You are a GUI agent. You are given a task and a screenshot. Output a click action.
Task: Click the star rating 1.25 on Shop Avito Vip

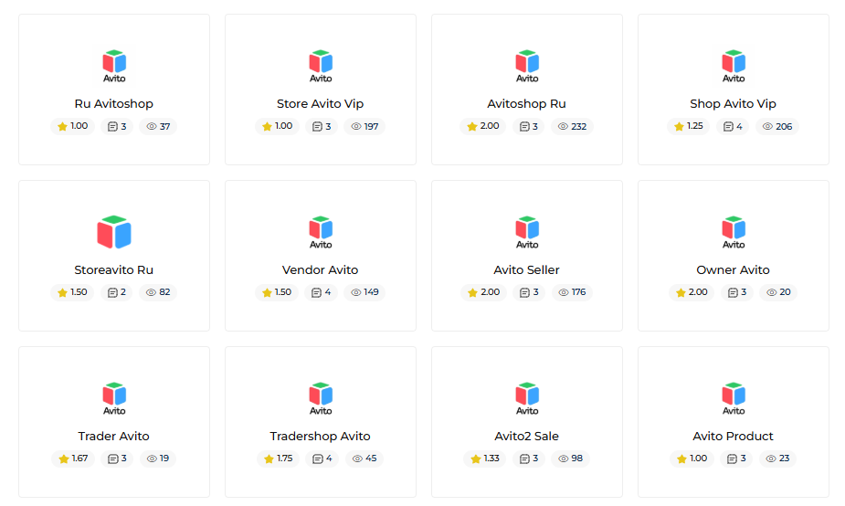pyautogui.click(x=689, y=126)
